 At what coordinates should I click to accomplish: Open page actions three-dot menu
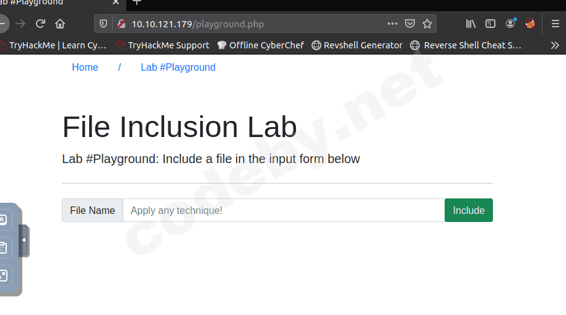[x=393, y=24]
